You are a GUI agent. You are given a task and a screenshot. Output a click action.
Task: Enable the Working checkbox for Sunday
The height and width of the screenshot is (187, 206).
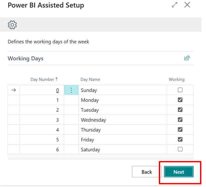(180, 90)
